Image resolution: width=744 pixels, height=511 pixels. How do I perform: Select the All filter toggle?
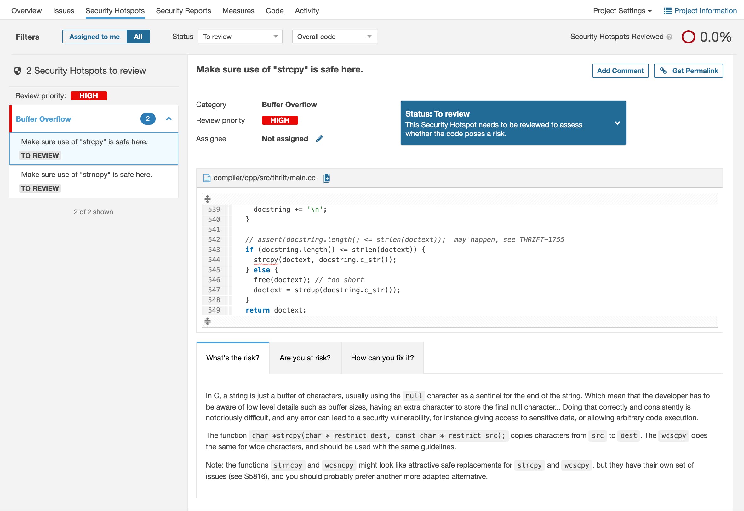pyautogui.click(x=138, y=37)
